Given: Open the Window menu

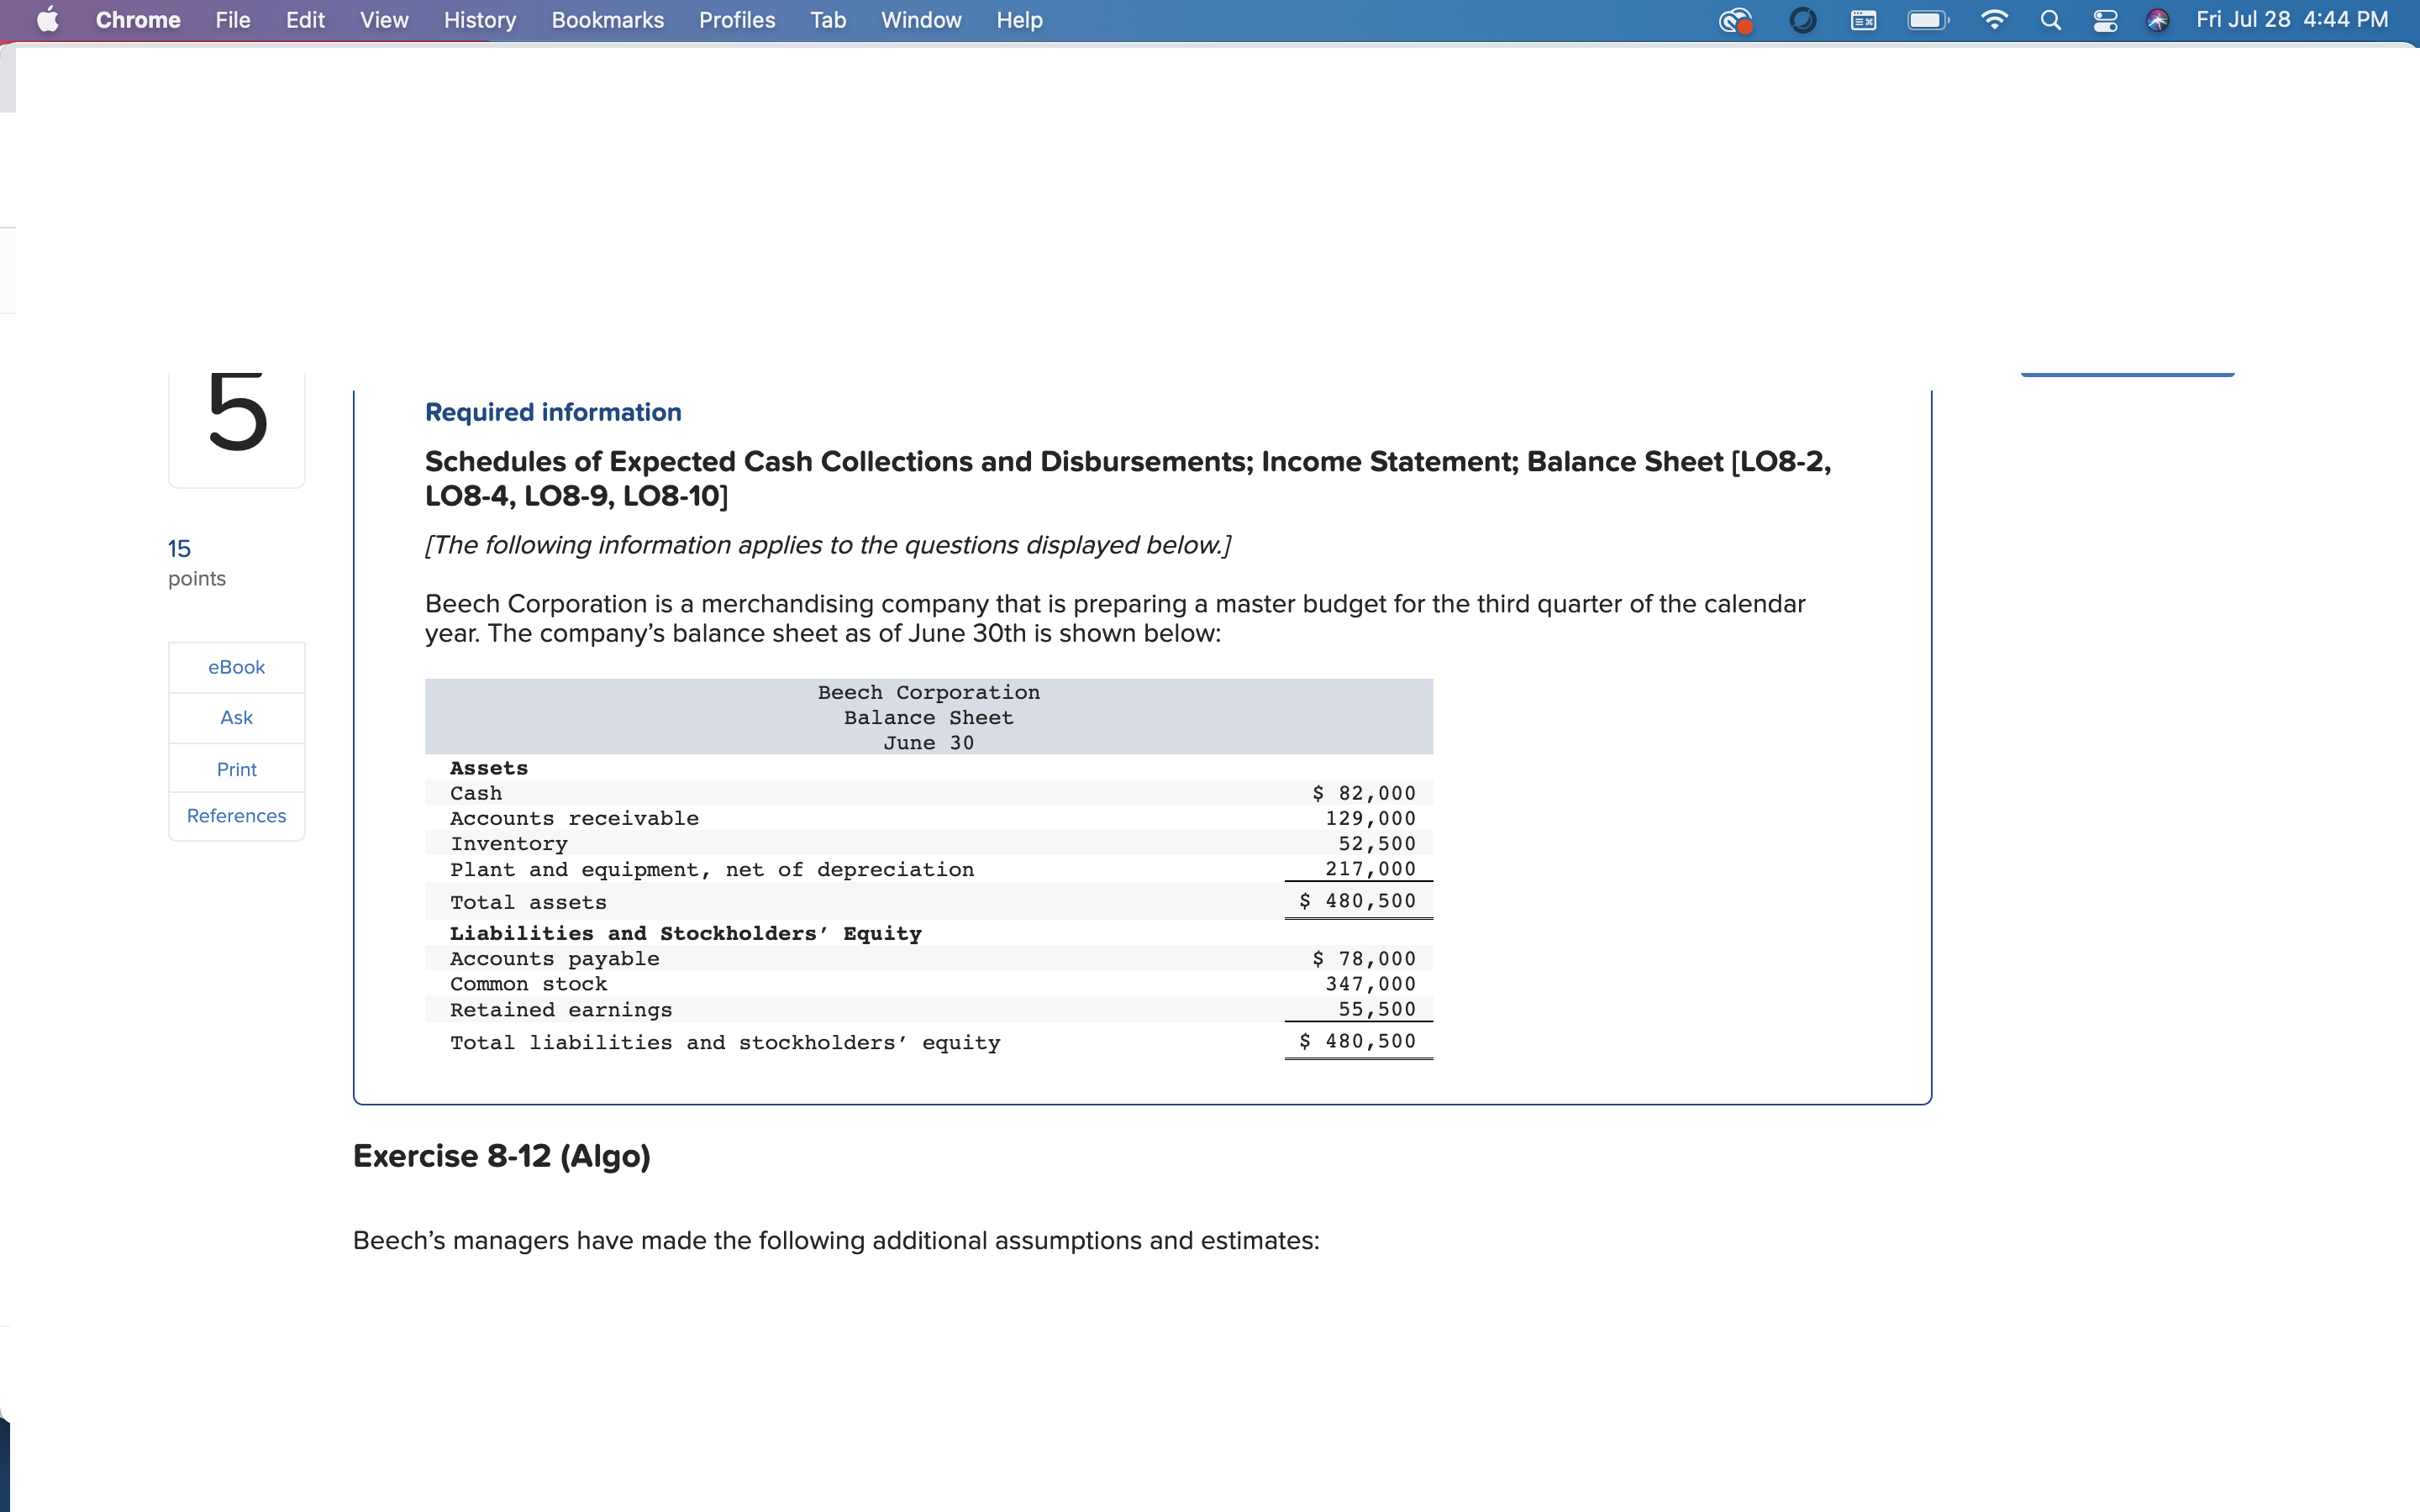Looking at the screenshot, I should tap(920, 20).
